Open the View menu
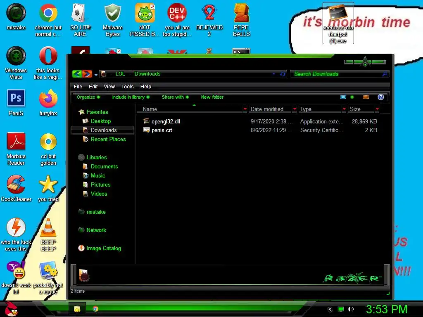423x317 pixels. (109, 87)
